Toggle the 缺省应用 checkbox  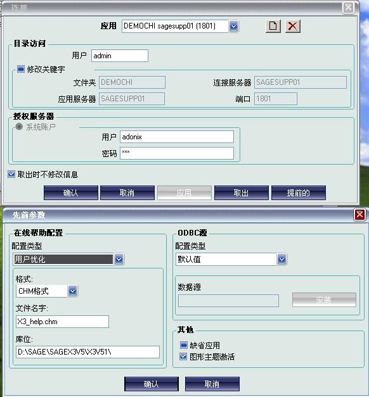[x=183, y=345]
